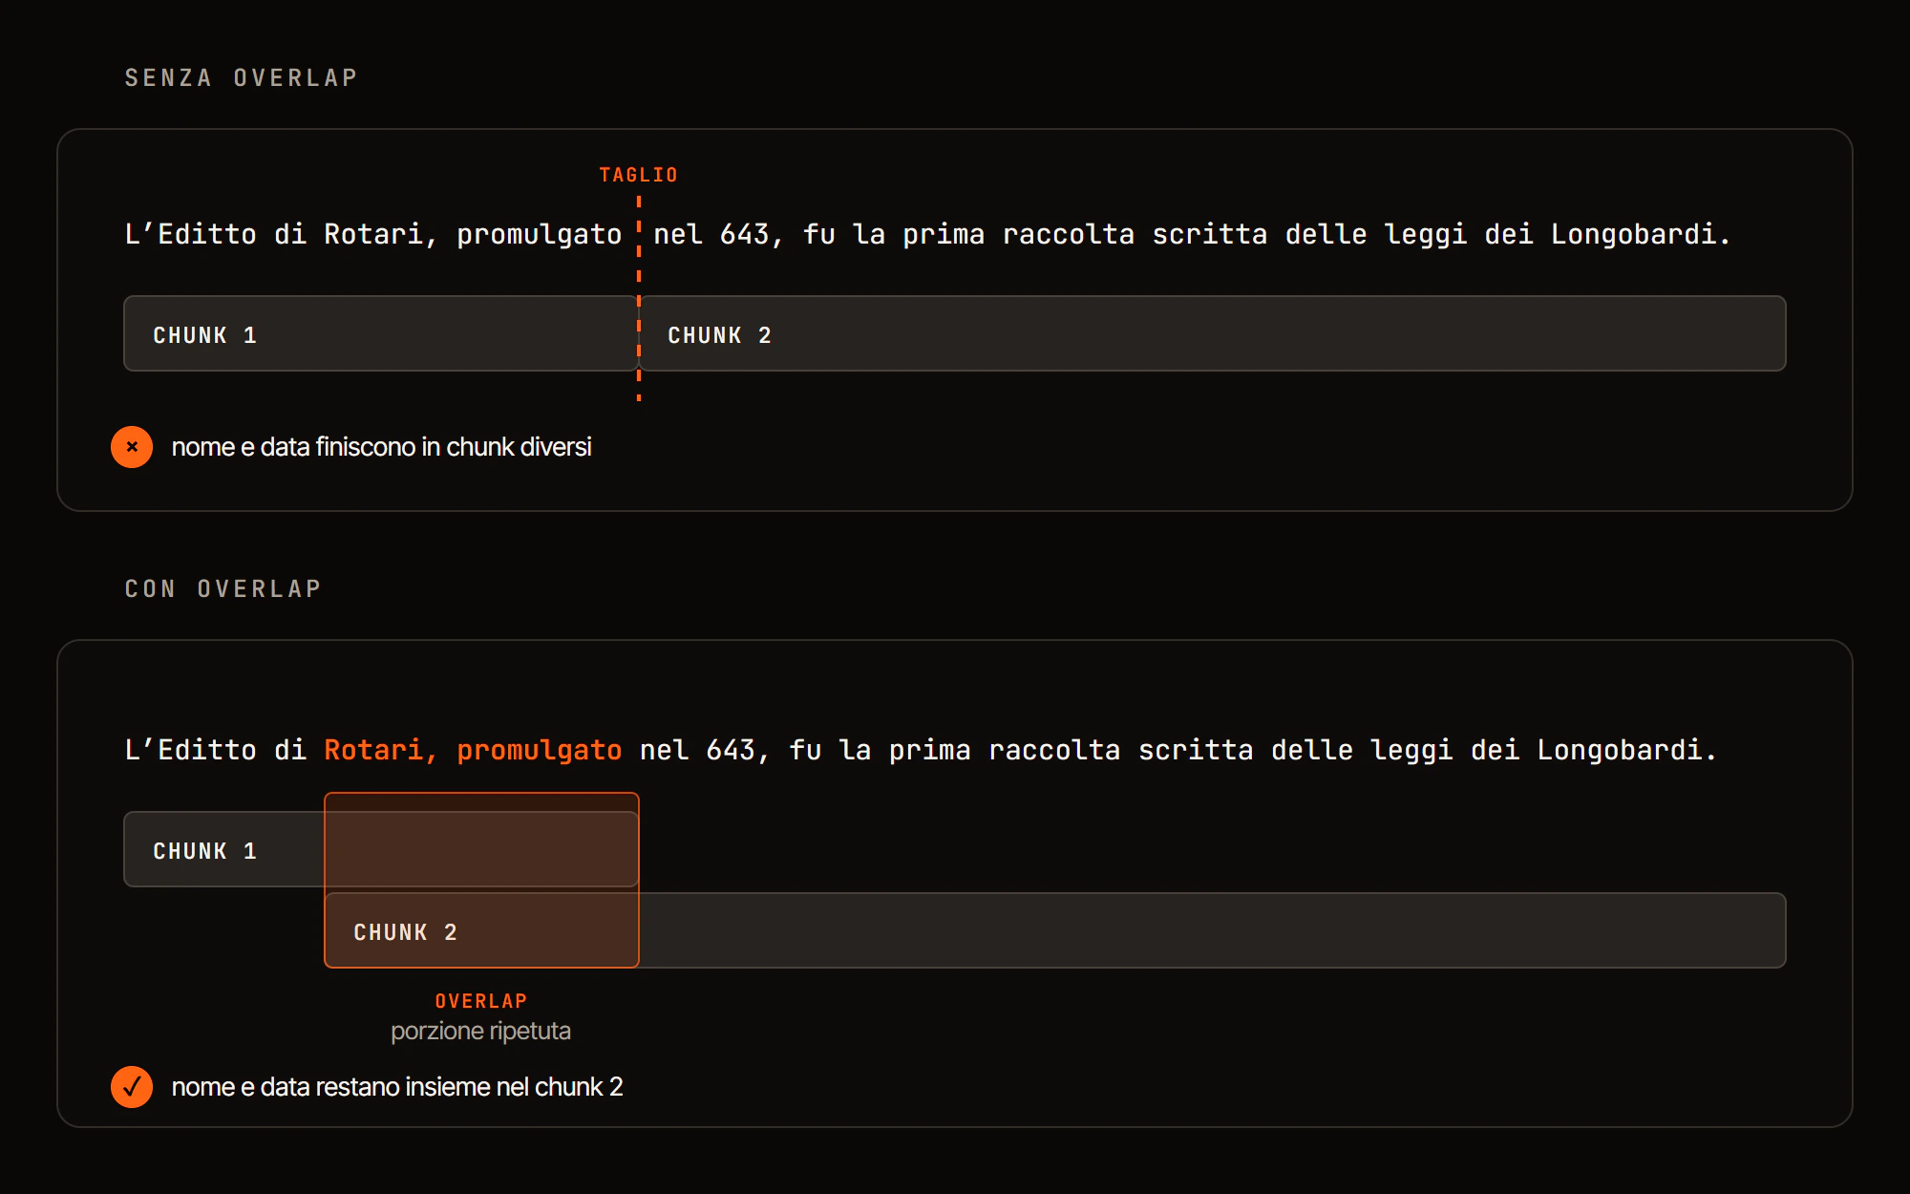Viewport: 1910px width, 1194px height.
Task: Click the orange checkmark success icon
Action: coord(132,1087)
